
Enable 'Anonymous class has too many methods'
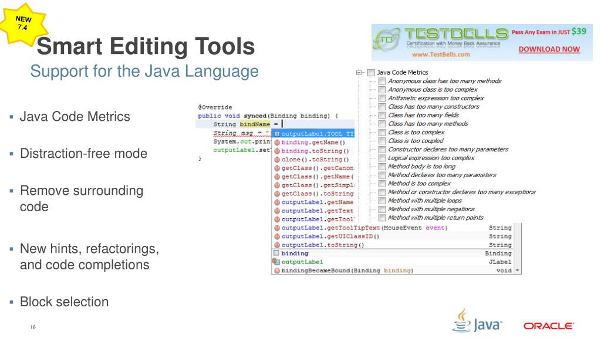tap(381, 81)
